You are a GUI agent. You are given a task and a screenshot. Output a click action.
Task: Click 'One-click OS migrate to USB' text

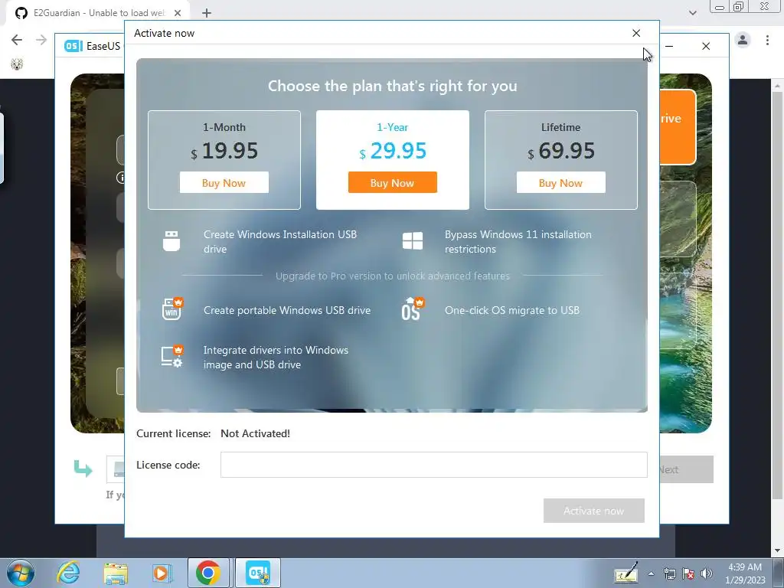pos(512,310)
